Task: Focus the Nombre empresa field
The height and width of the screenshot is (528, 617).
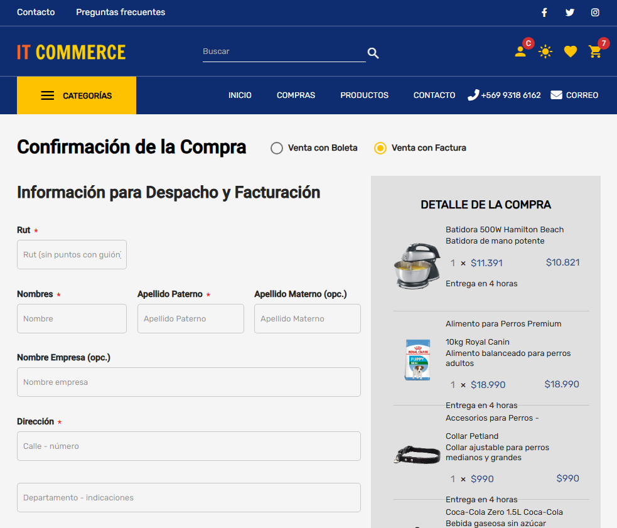Action: 188,382
